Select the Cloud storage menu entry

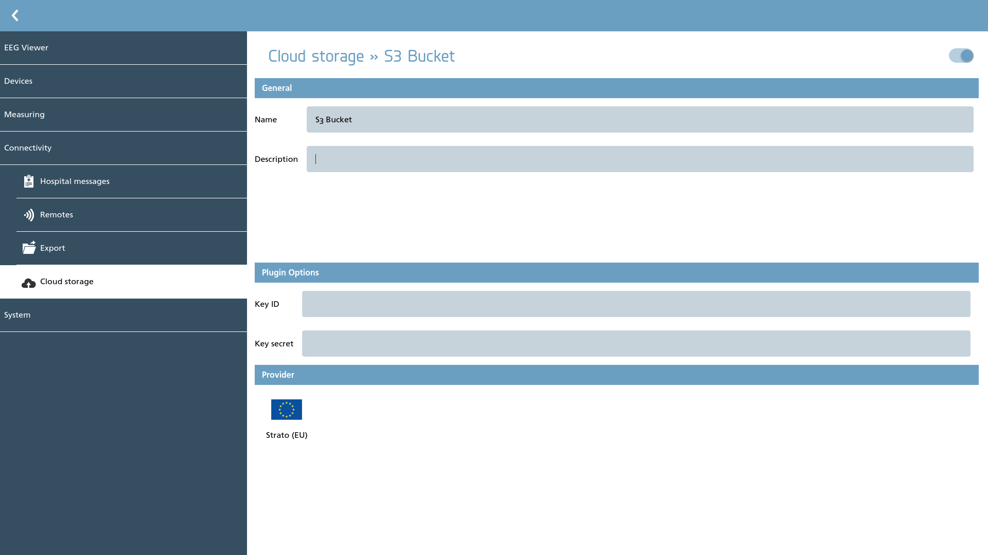[123, 282]
